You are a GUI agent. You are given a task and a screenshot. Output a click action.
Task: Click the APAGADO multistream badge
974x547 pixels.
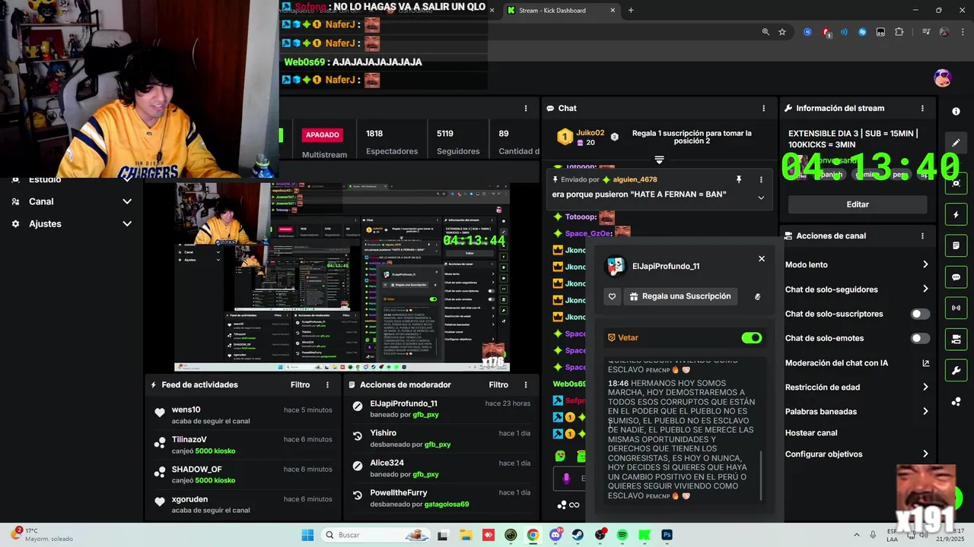tap(323, 134)
